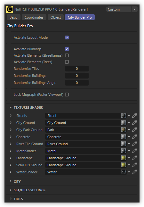Click the Randomize Tiles value field

(x=77, y=69)
